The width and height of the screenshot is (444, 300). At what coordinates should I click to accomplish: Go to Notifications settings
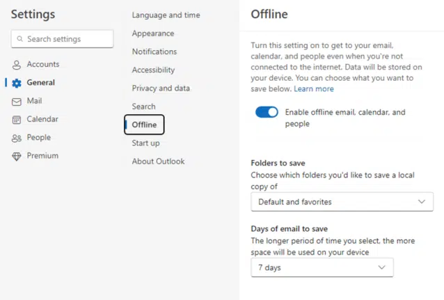click(x=154, y=52)
